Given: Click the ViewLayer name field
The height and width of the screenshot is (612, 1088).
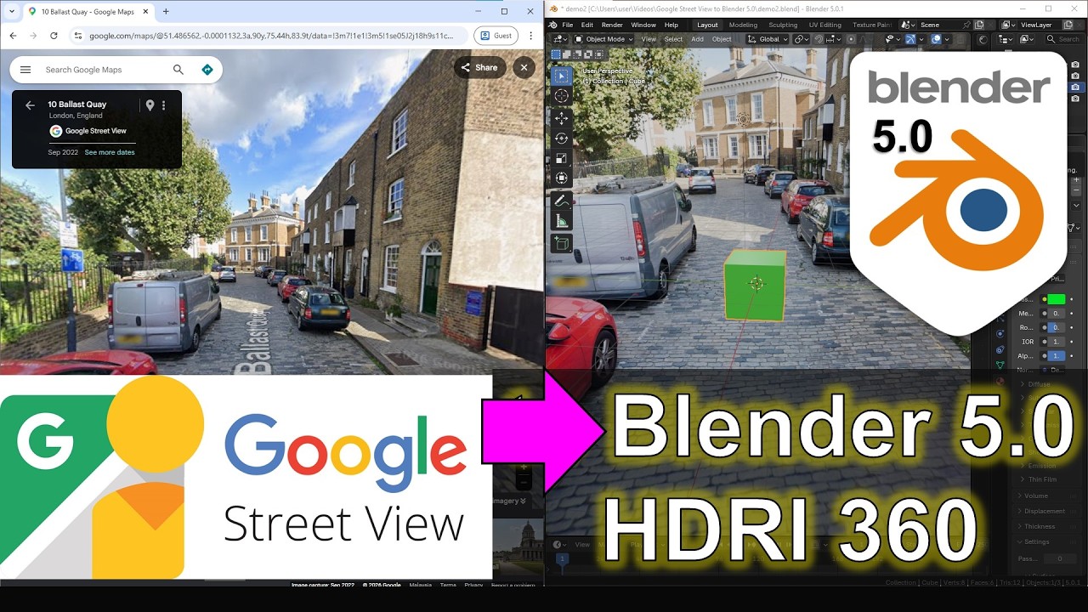Looking at the screenshot, I should pyautogui.click(x=1042, y=25).
